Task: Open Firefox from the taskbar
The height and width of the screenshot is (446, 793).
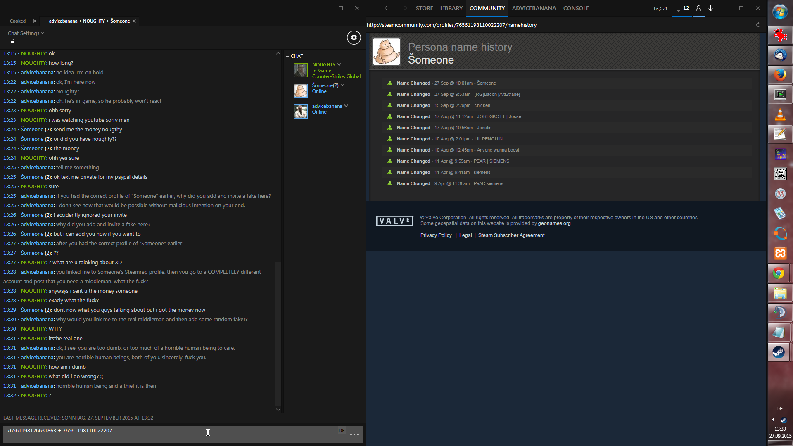Action: tap(780, 75)
